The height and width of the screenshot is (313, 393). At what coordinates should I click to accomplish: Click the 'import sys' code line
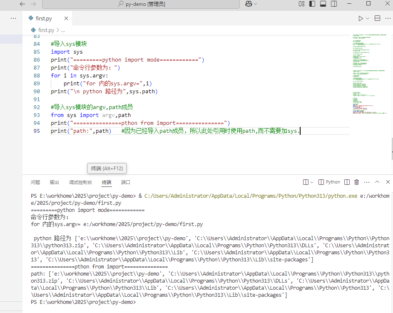[x=67, y=52]
